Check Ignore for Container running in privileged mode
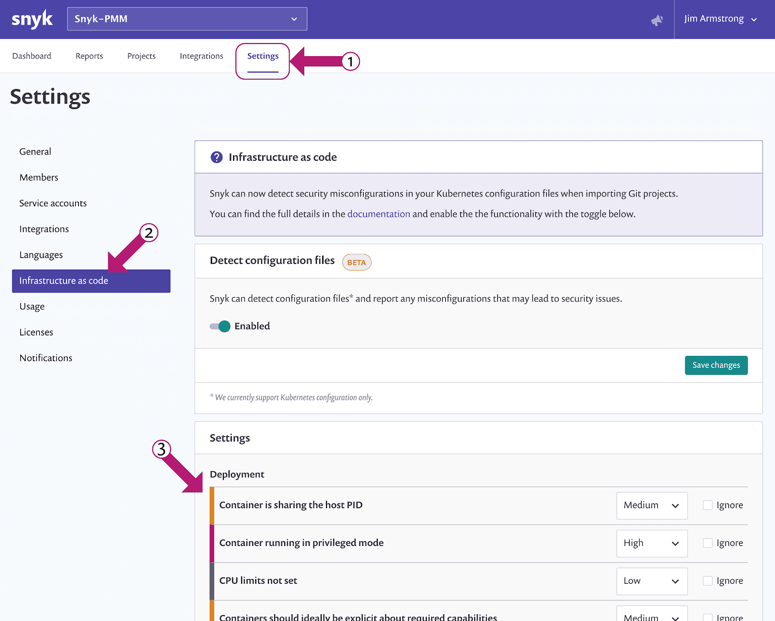 708,543
